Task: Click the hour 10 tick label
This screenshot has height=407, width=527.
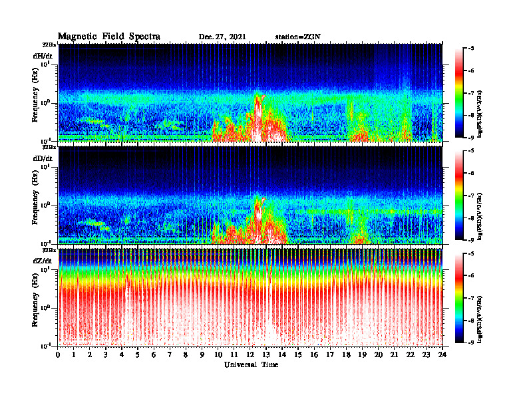Action: pyautogui.click(x=218, y=354)
